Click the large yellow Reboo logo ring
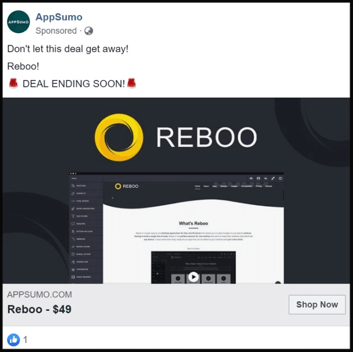This screenshot has width=353, height=352. 119,137
